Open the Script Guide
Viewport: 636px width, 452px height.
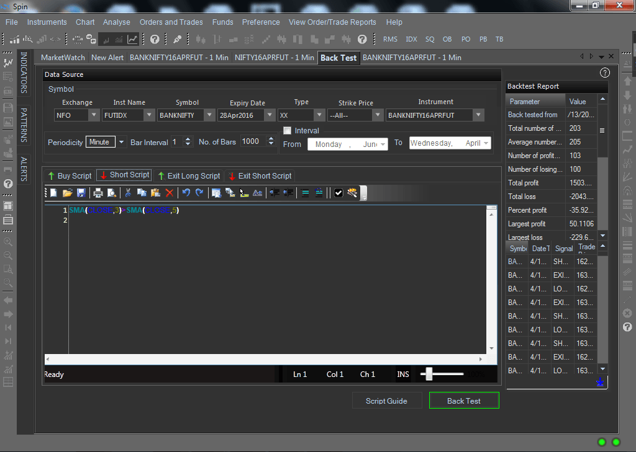pos(386,401)
